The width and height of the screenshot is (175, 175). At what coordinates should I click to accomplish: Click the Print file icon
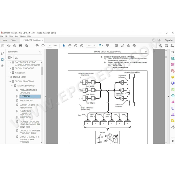(x=20, y=46)
